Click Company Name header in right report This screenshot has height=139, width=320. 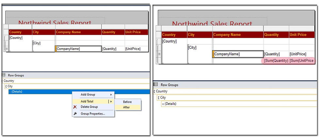(x=238, y=35)
